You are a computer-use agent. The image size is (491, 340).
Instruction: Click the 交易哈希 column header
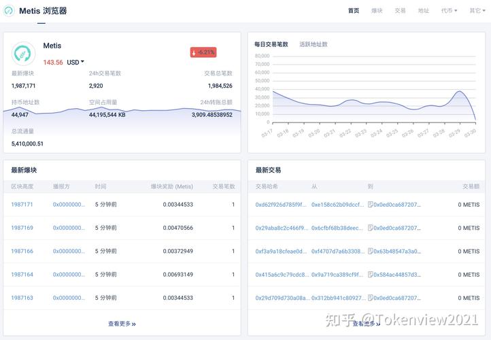point(267,186)
